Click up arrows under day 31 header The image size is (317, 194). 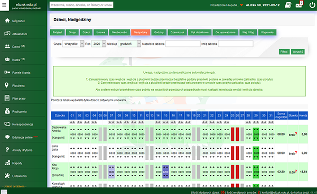click(x=271, y=122)
